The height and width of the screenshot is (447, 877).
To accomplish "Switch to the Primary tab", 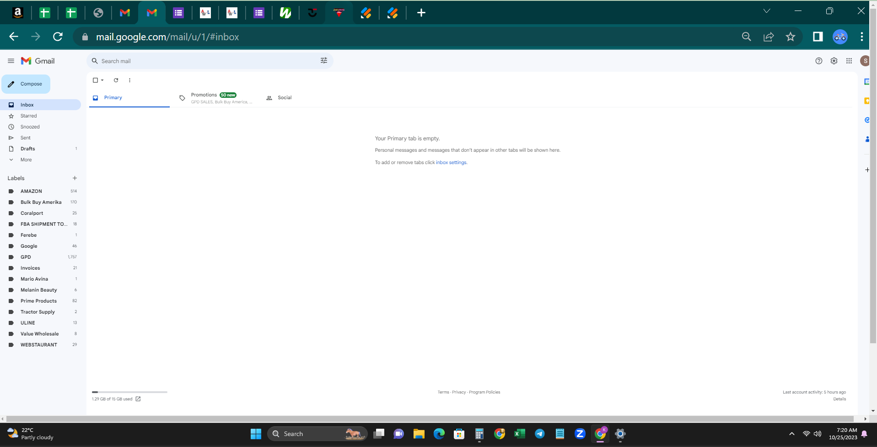I will pos(129,98).
